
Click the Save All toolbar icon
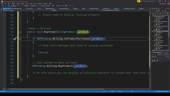tap(15, 6)
